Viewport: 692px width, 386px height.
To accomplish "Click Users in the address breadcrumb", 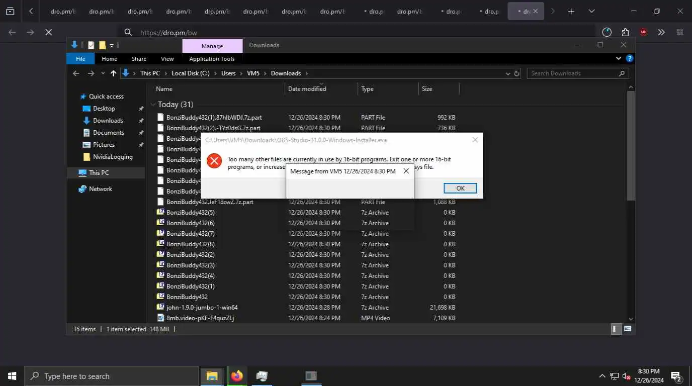I will [x=228, y=73].
